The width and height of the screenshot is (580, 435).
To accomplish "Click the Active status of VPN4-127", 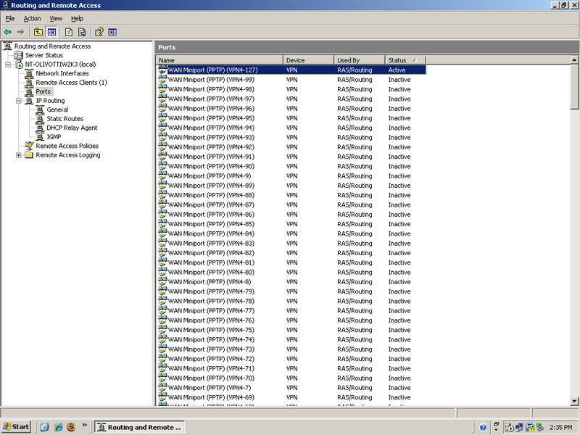I will pyautogui.click(x=397, y=70).
